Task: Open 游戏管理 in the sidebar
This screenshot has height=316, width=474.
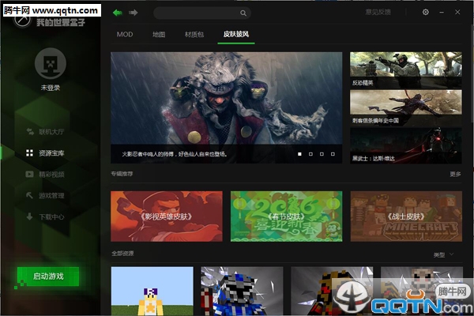Action: [x=51, y=195]
